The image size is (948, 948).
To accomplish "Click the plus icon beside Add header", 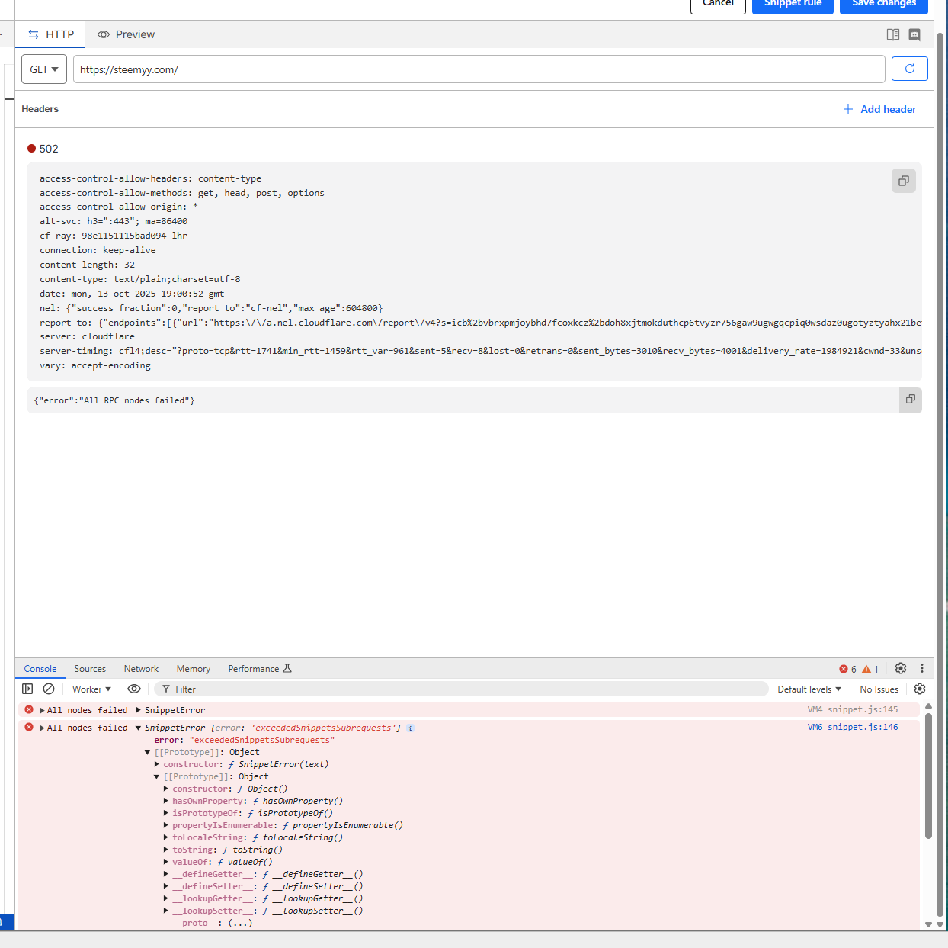I will [848, 109].
